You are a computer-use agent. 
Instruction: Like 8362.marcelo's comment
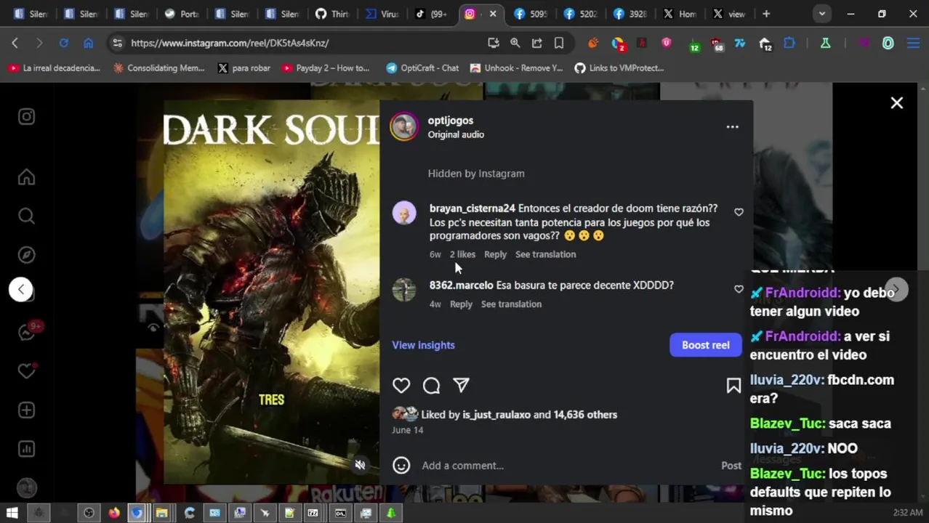click(x=739, y=289)
